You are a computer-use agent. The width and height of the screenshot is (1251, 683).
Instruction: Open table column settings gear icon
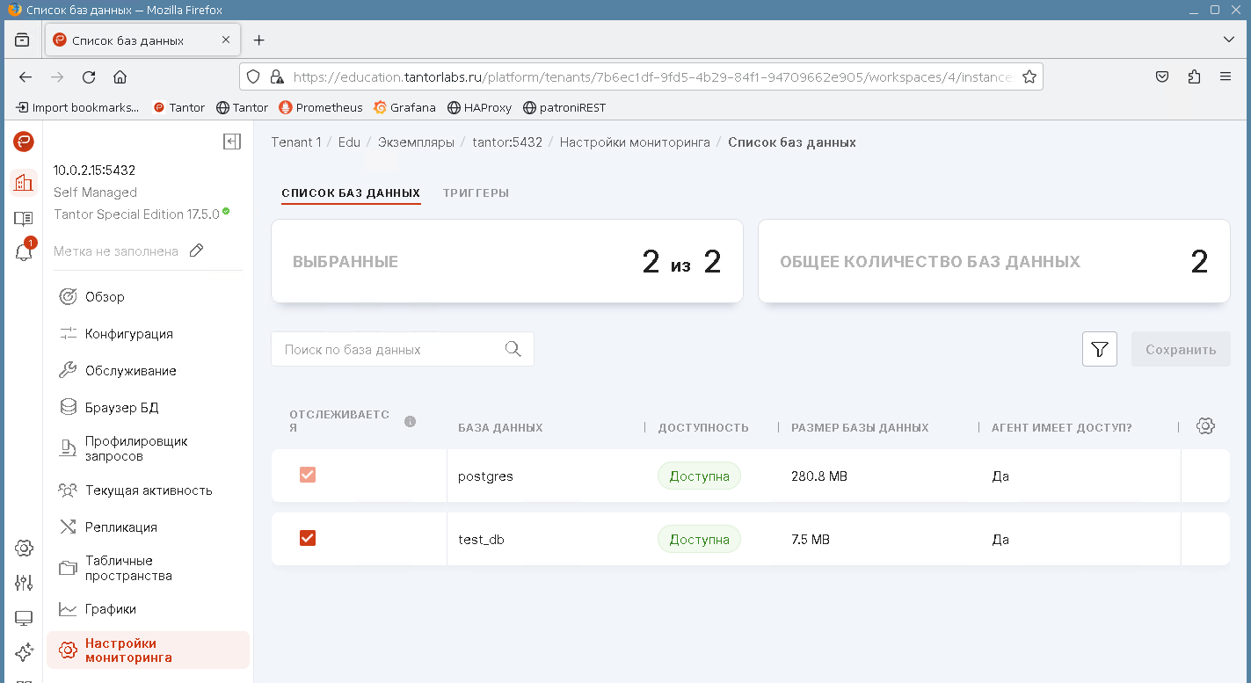[x=1205, y=426]
